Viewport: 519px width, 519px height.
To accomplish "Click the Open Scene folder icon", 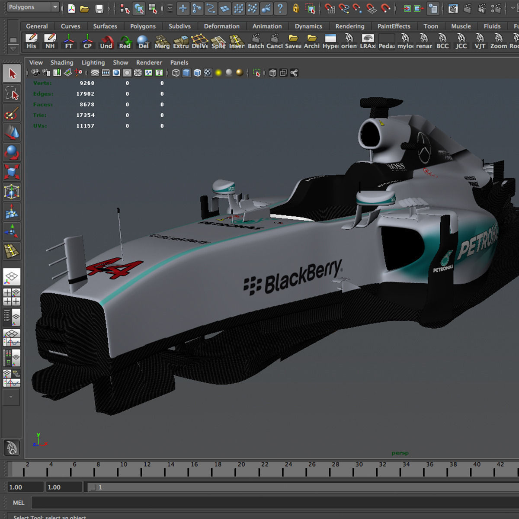I will point(85,8).
